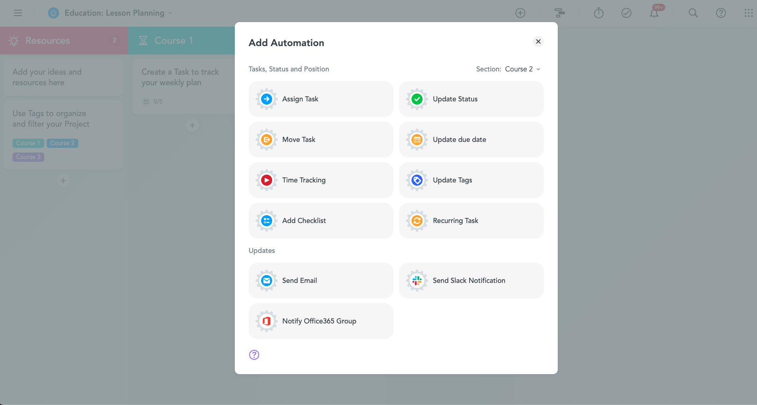The height and width of the screenshot is (405, 757).
Task: Choose the Update due date automation
Action: click(471, 140)
